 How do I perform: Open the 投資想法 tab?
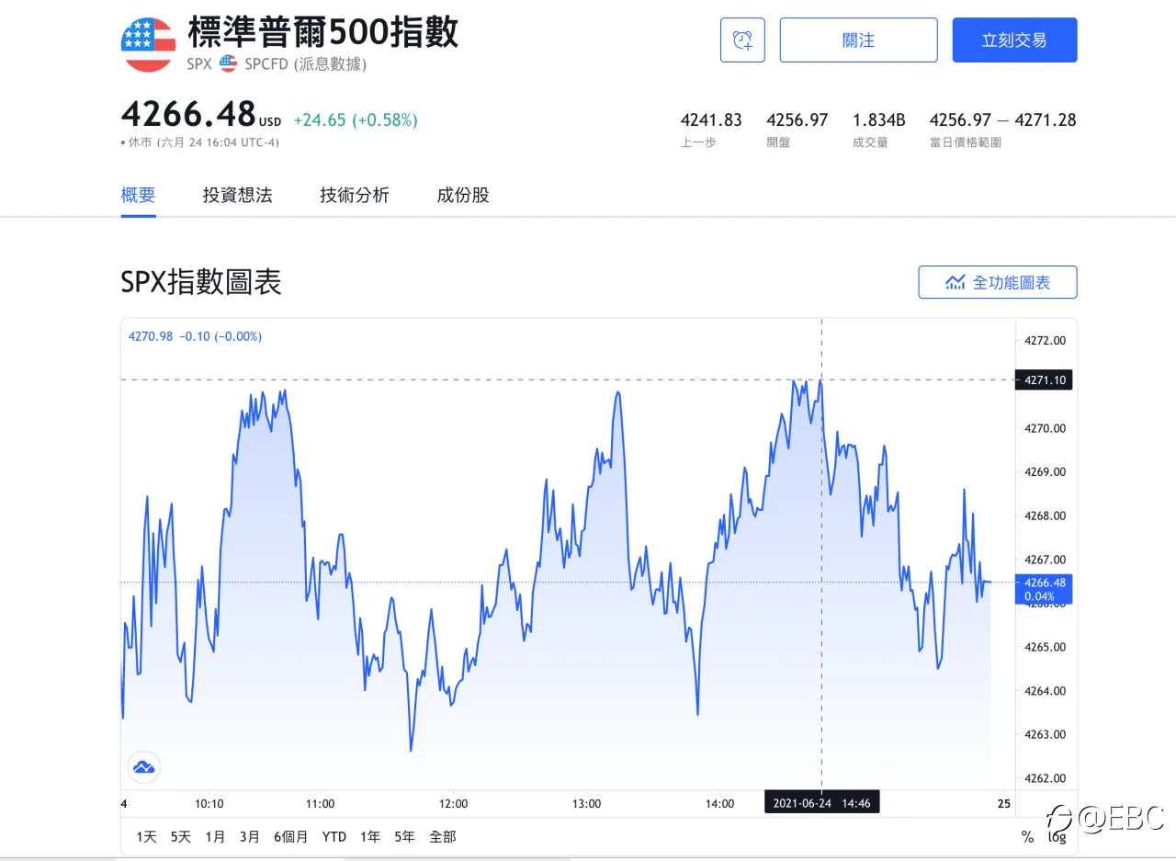tap(238, 195)
